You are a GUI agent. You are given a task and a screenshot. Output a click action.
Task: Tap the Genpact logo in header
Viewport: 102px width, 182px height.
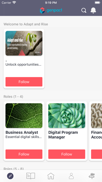51,10
